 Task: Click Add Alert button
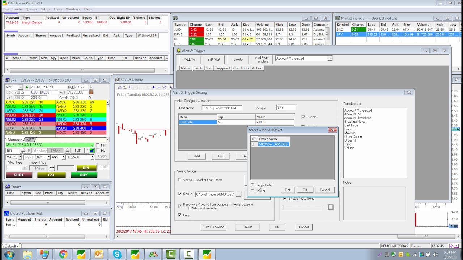[x=190, y=60]
